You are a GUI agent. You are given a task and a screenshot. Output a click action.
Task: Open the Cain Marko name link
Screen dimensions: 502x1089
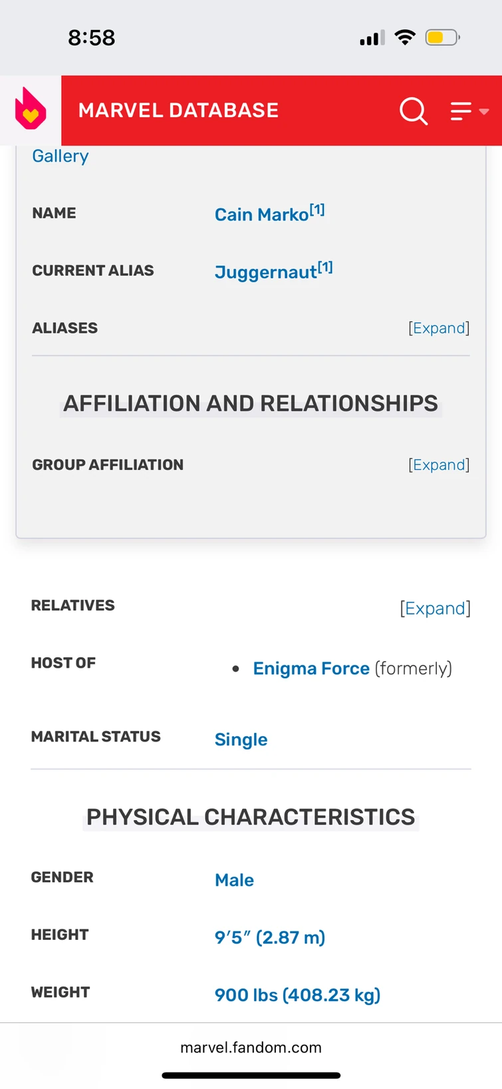click(x=261, y=214)
